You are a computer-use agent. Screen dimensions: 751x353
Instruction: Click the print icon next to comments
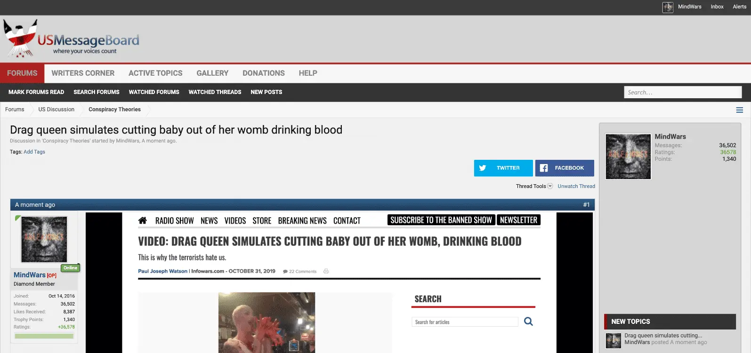326,271
